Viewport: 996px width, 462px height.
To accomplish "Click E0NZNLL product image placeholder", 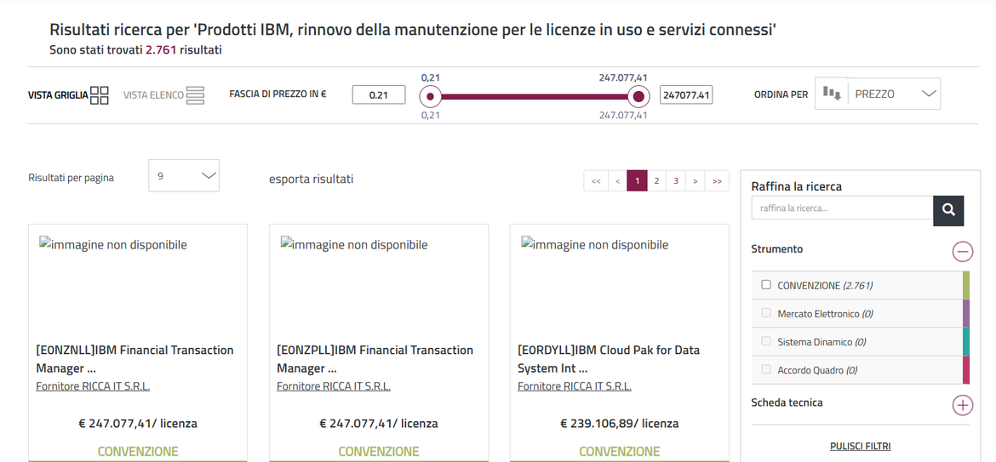I will pos(113,244).
